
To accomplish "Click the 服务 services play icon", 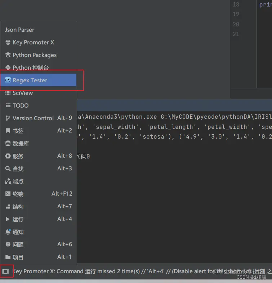I will 8,156.
